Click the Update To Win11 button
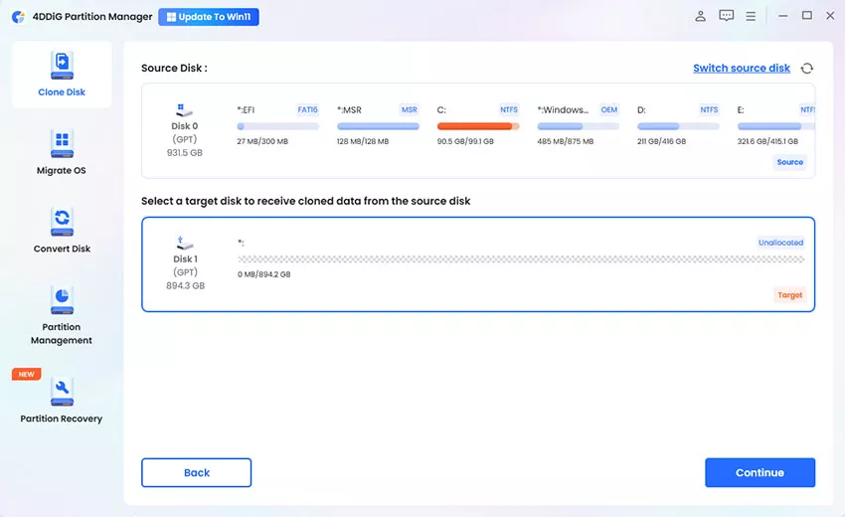The width and height of the screenshot is (845, 517). (209, 17)
